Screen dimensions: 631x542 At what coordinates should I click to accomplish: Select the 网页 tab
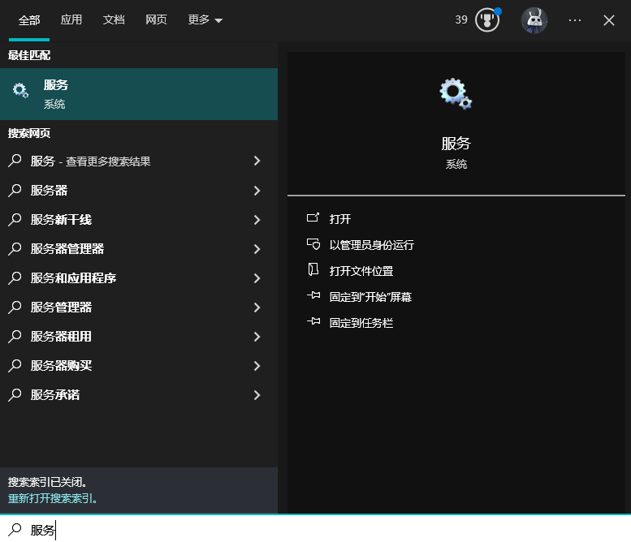coord(156,20)
